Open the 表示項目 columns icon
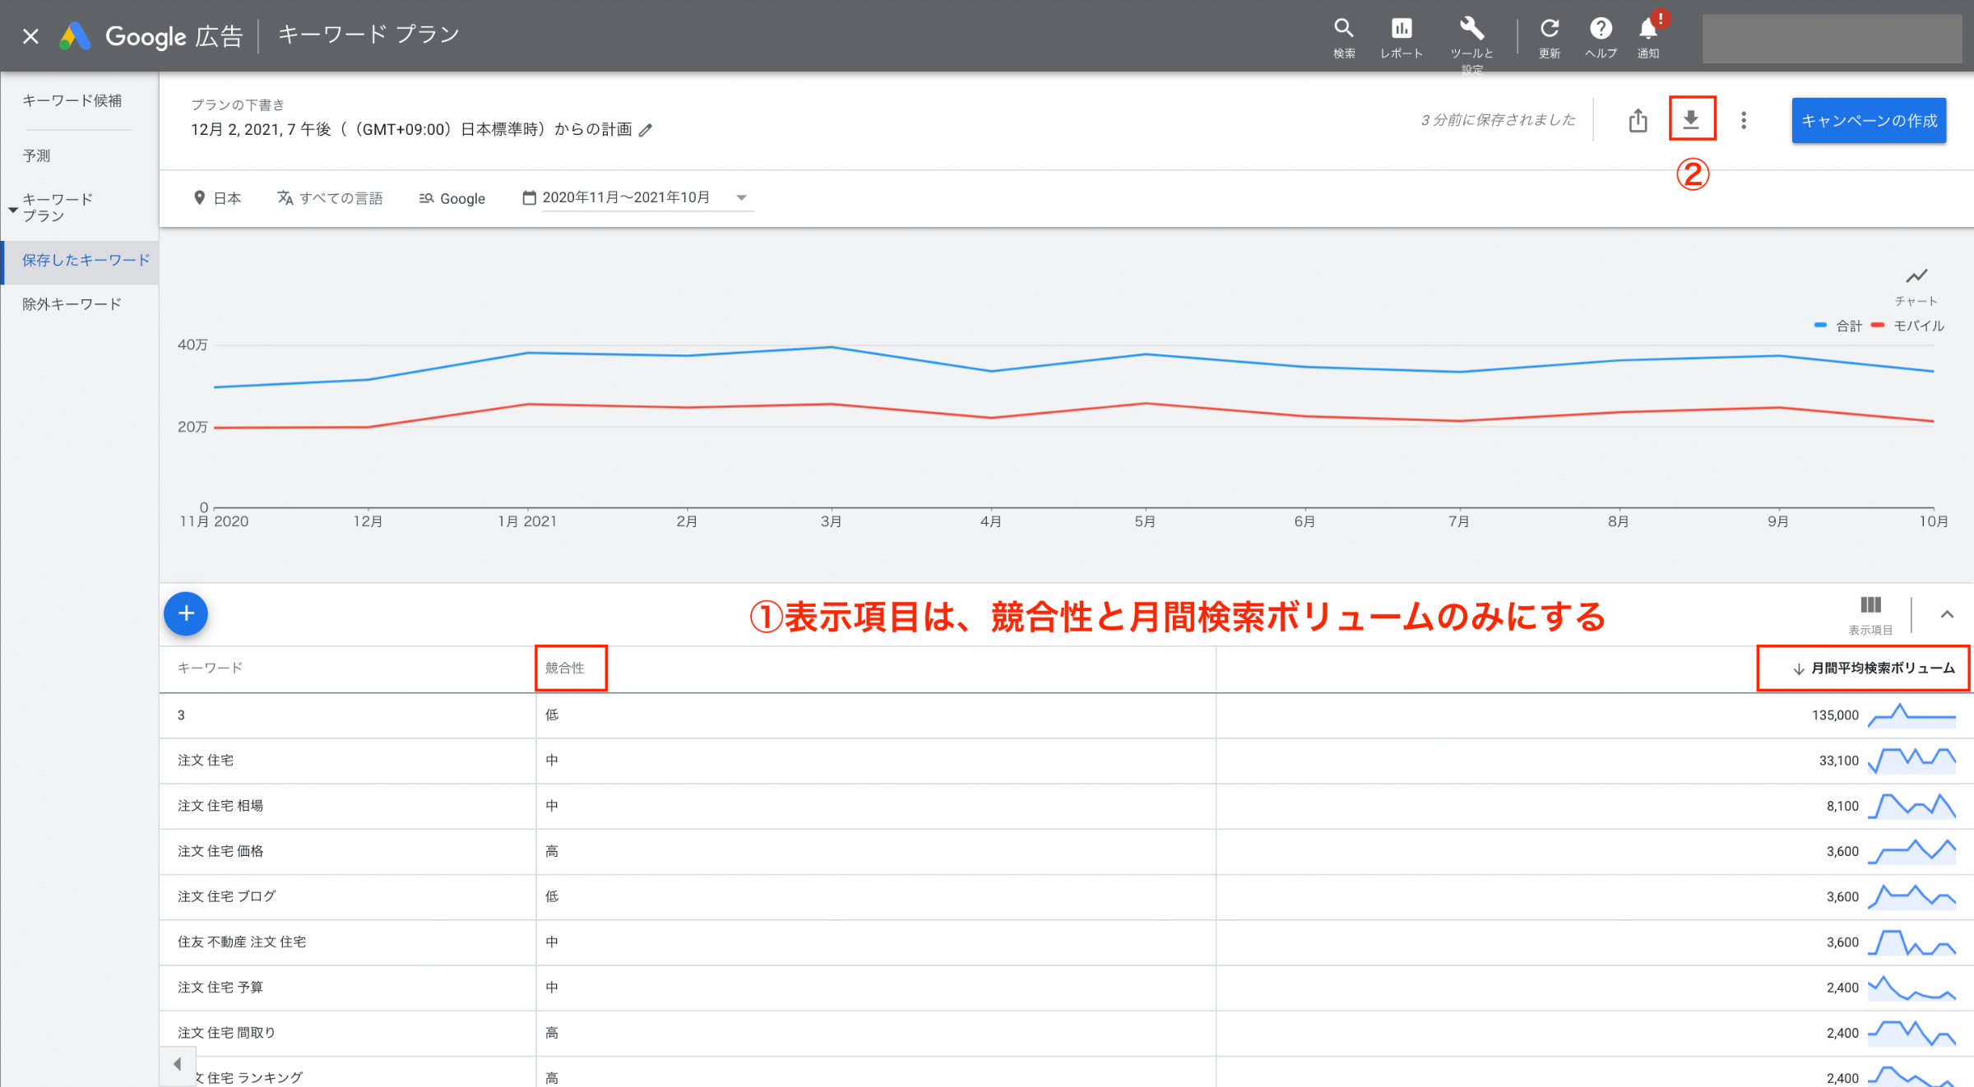 click(1870, 616)
